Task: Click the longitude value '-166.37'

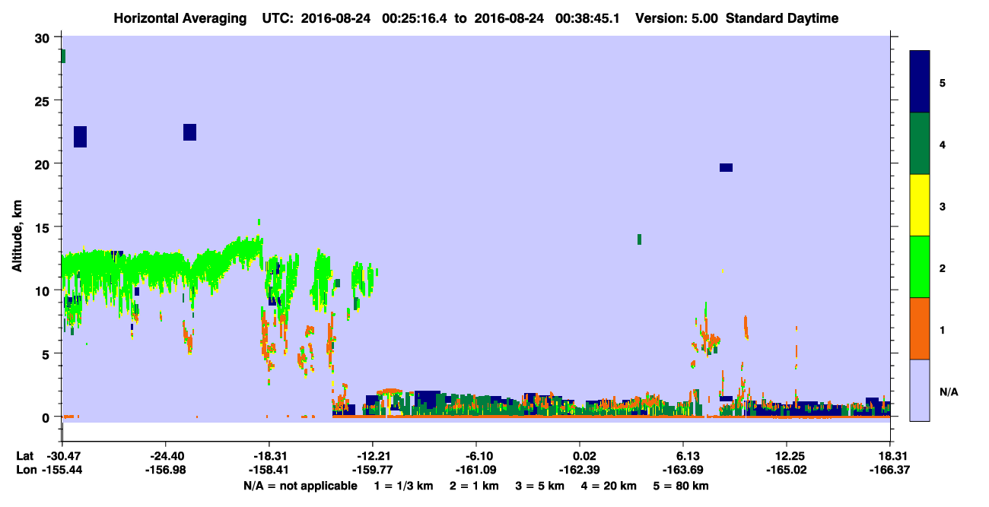Action: click(891, 470)
